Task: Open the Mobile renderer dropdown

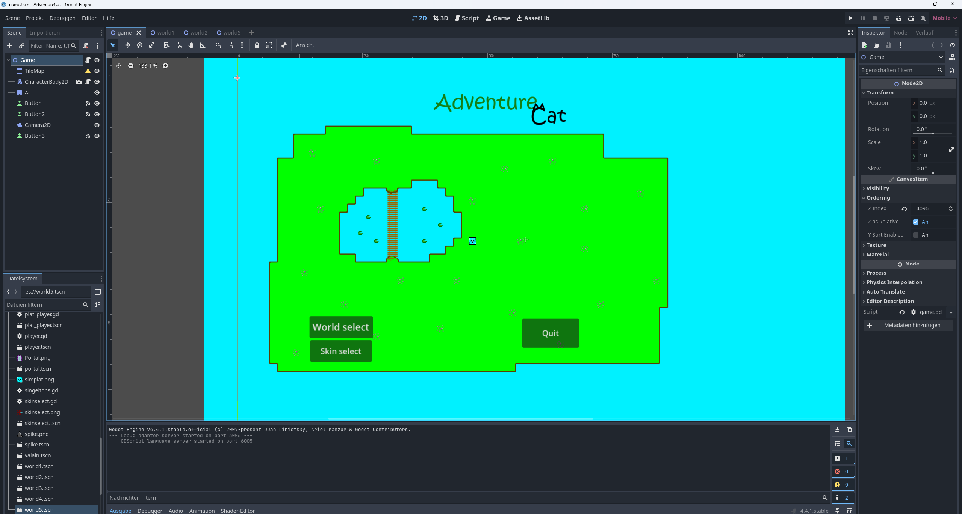Action: click(944, 18)
